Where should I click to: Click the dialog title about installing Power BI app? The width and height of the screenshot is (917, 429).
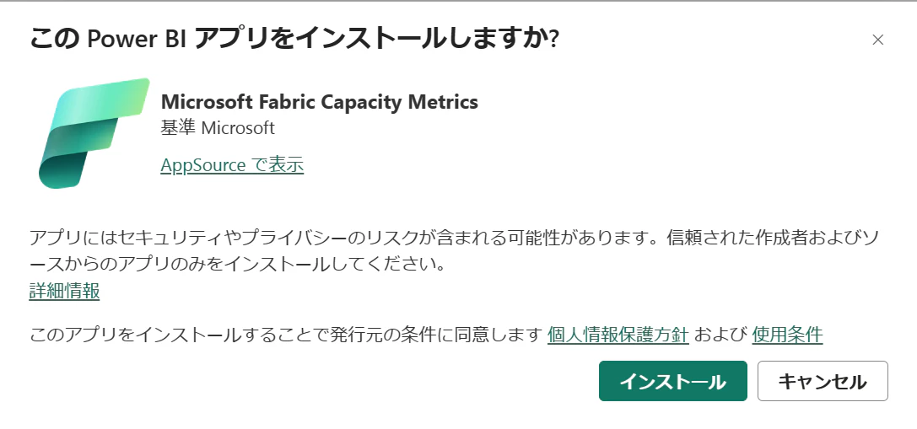294,39
